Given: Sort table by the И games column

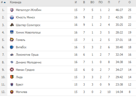Looking at the screenshot, I should (x=76, y=2).
